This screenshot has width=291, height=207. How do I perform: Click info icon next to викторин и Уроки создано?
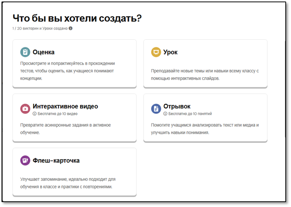pos(71,28)
